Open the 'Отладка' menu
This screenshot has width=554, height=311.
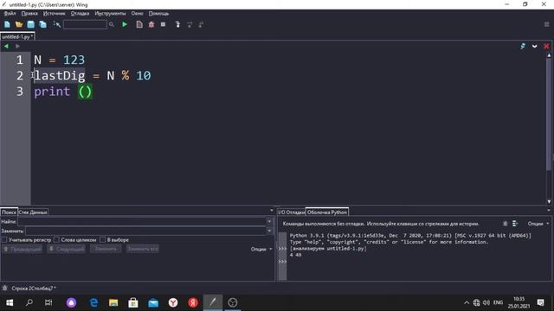(80, 14)
